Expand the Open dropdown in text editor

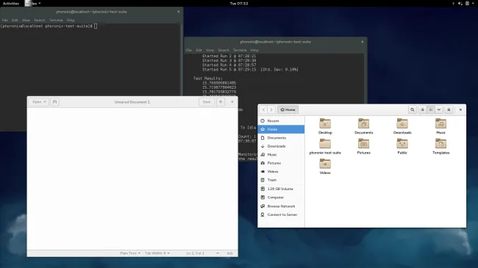point(39,102)
